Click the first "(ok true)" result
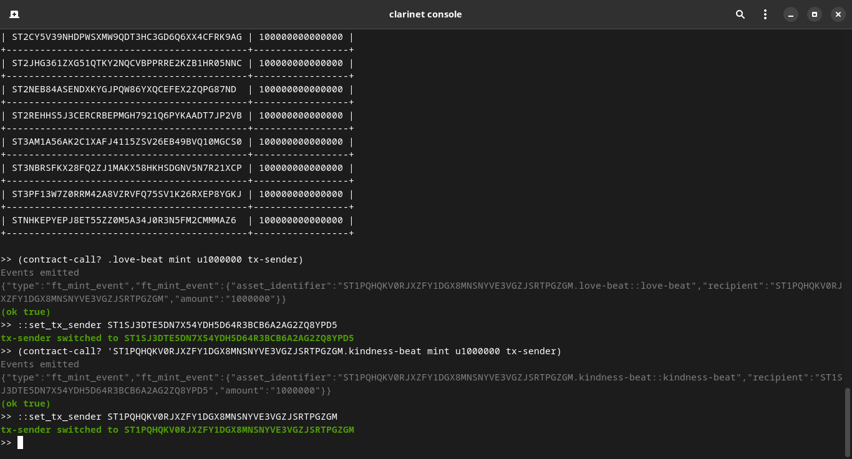 (x=26, y=312)
